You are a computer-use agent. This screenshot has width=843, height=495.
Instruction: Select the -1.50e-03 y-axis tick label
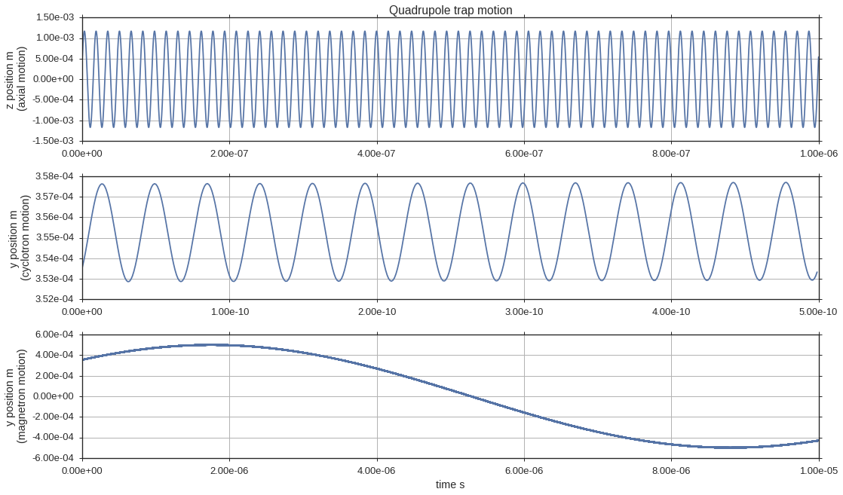(52, 141)
